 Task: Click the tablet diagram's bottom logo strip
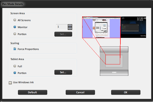114,73
